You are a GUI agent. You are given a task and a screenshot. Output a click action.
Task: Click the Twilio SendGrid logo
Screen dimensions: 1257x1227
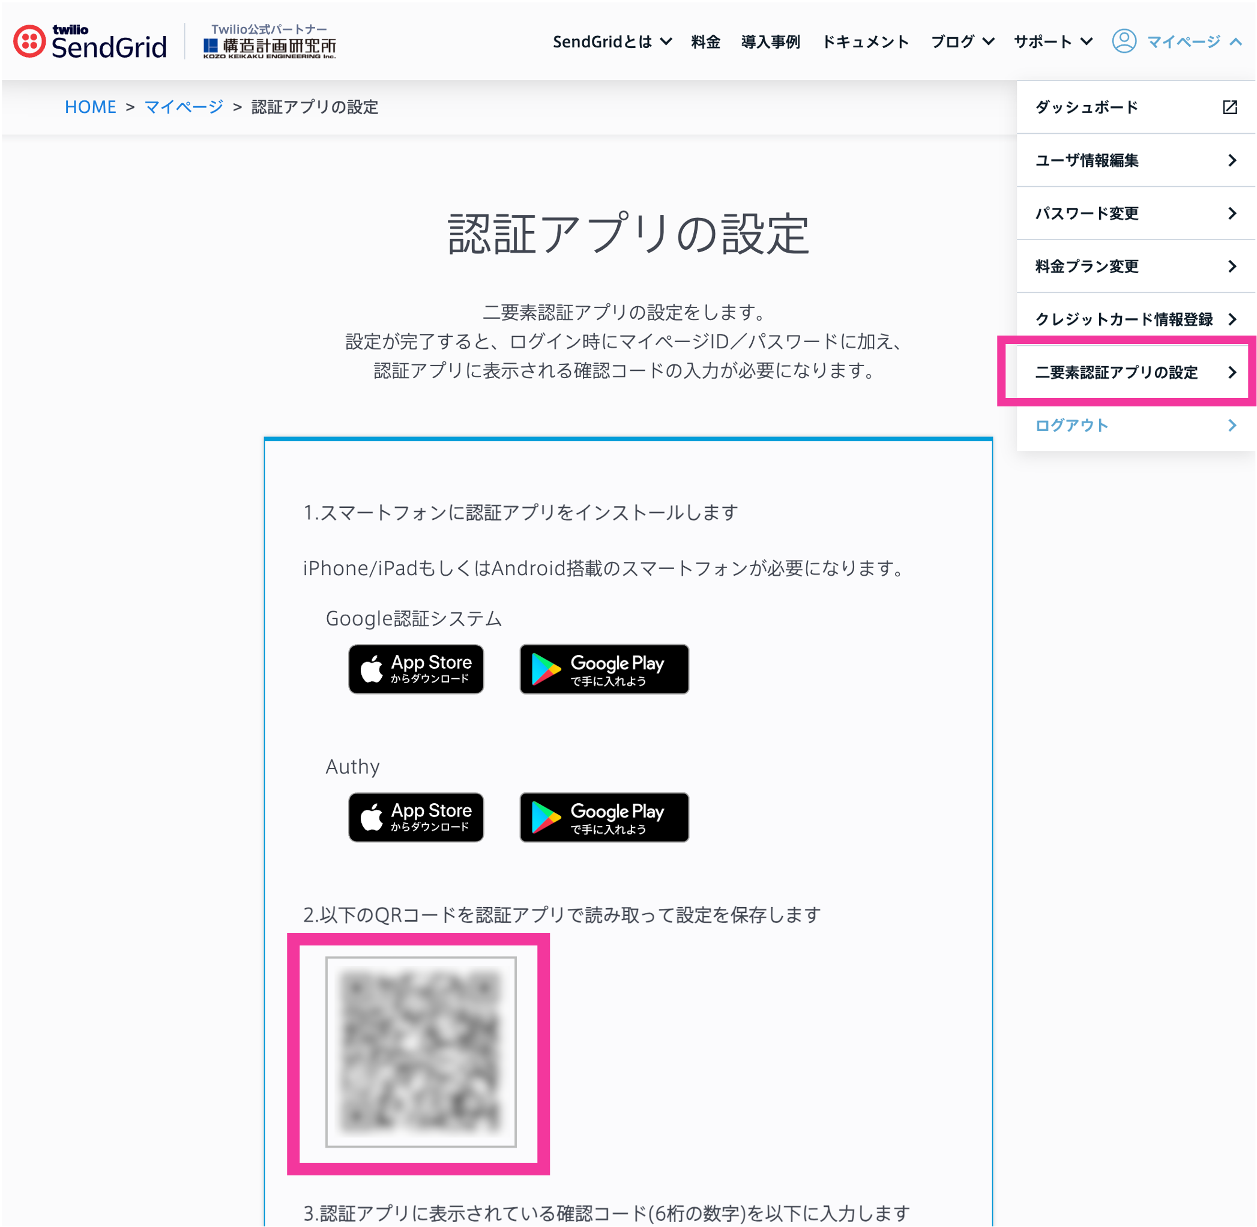tap(90, 42)
